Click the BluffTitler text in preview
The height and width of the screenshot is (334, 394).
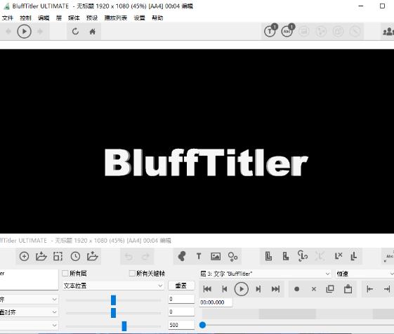click(x=206, y=163)
